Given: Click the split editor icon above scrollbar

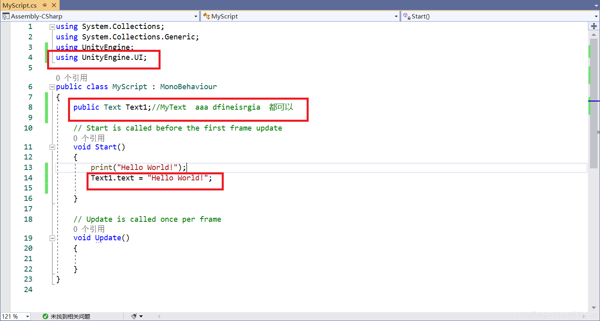Looking at the screenshot, I should pyautogui.click(x=594, y=26).
